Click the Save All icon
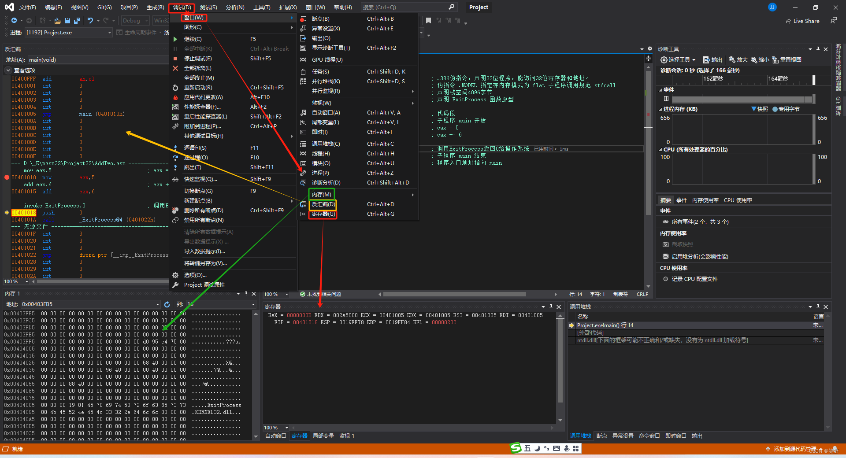 coord(77,21)
